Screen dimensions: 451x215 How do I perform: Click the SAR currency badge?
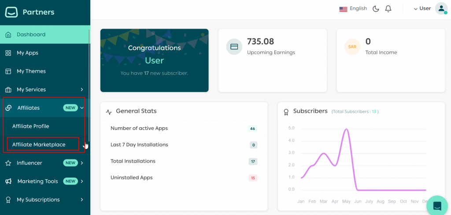[352, 46]
